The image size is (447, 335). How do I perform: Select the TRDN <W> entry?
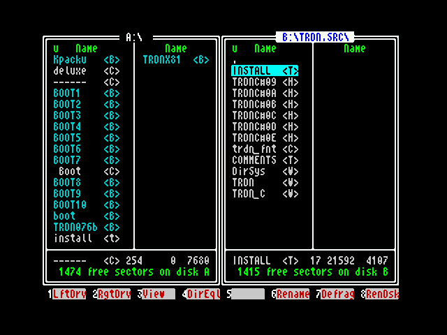(x=265, y=182)
